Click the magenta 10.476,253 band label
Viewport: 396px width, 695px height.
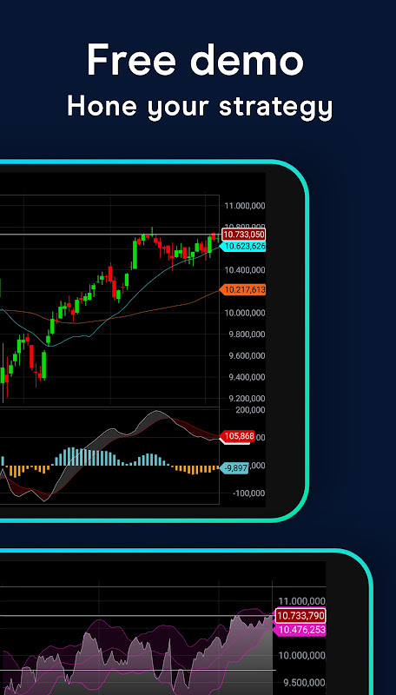point(300,630)
